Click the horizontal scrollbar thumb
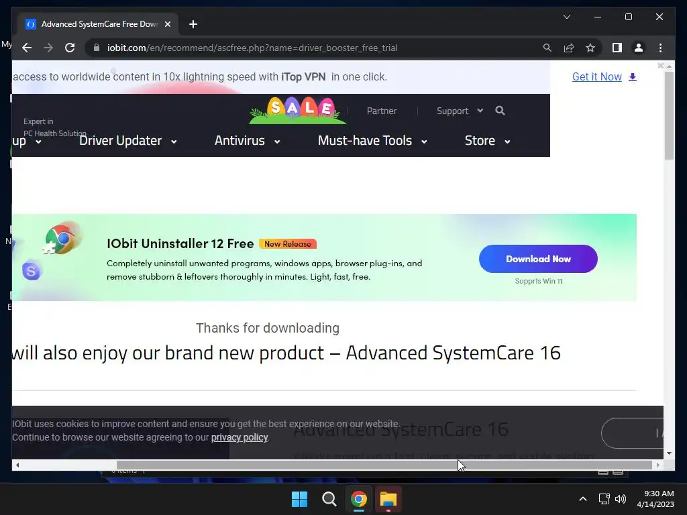The height and width of the screenshot is (515, 687). [384, 465]
